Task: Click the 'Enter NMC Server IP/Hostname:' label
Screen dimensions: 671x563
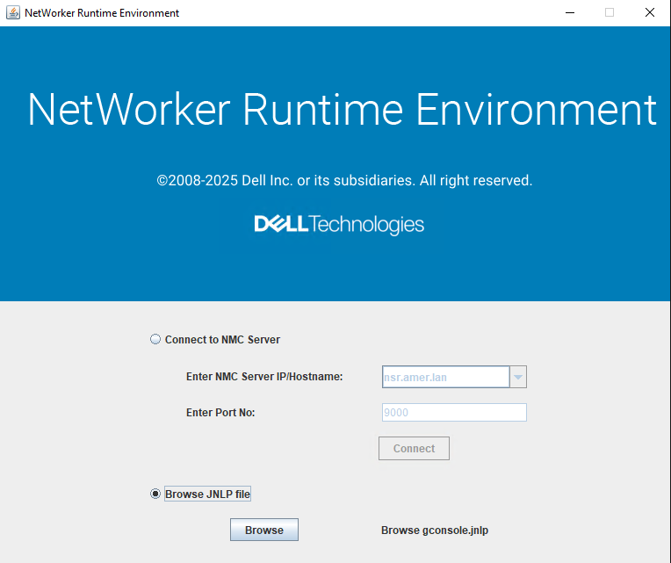Action: pyautogui.click(x=264, y=377)
